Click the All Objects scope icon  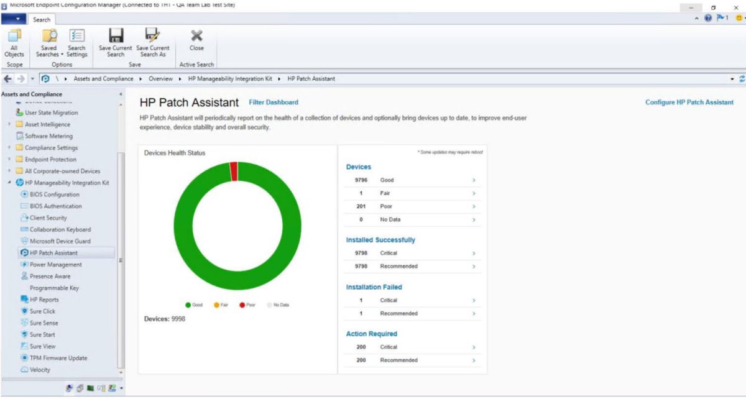click(14, 35)
